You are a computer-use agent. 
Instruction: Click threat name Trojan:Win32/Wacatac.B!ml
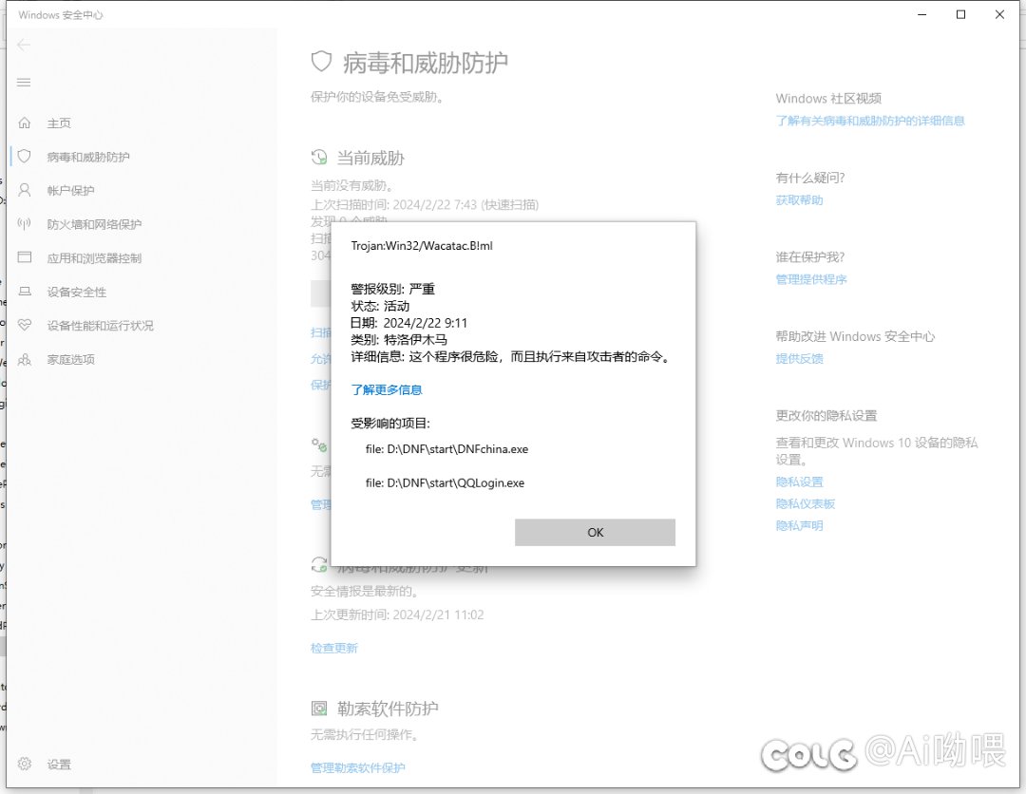(422, 246)
